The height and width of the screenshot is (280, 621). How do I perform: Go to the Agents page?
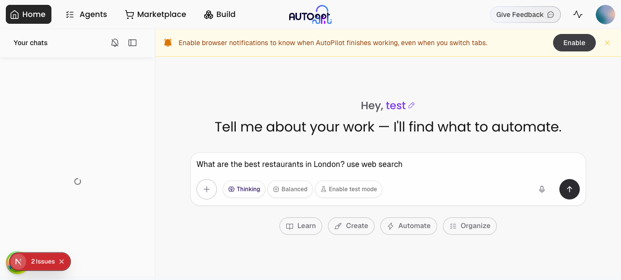coord(86,15)
